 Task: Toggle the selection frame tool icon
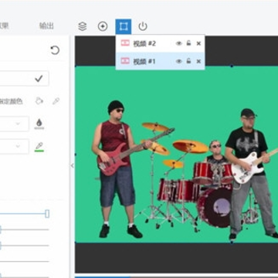tap(124, 26)
